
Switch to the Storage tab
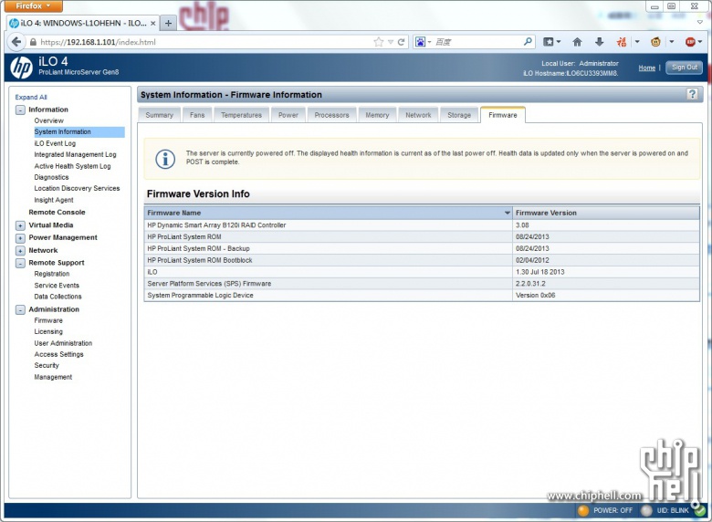tap(459, 115)
